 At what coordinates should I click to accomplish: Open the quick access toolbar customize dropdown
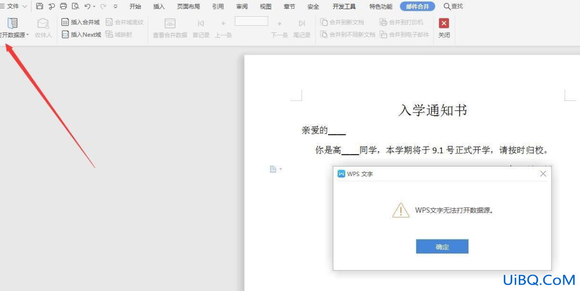[116, 7]
